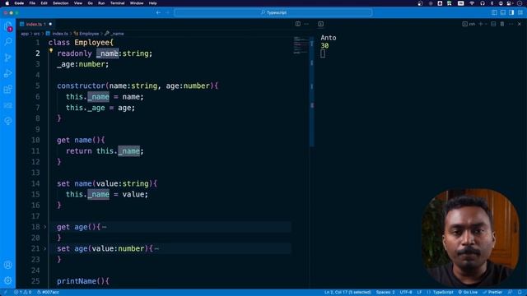Click the Spaces: 2 indentation indicator
This screenshot has height=296, width=527.
385,293
